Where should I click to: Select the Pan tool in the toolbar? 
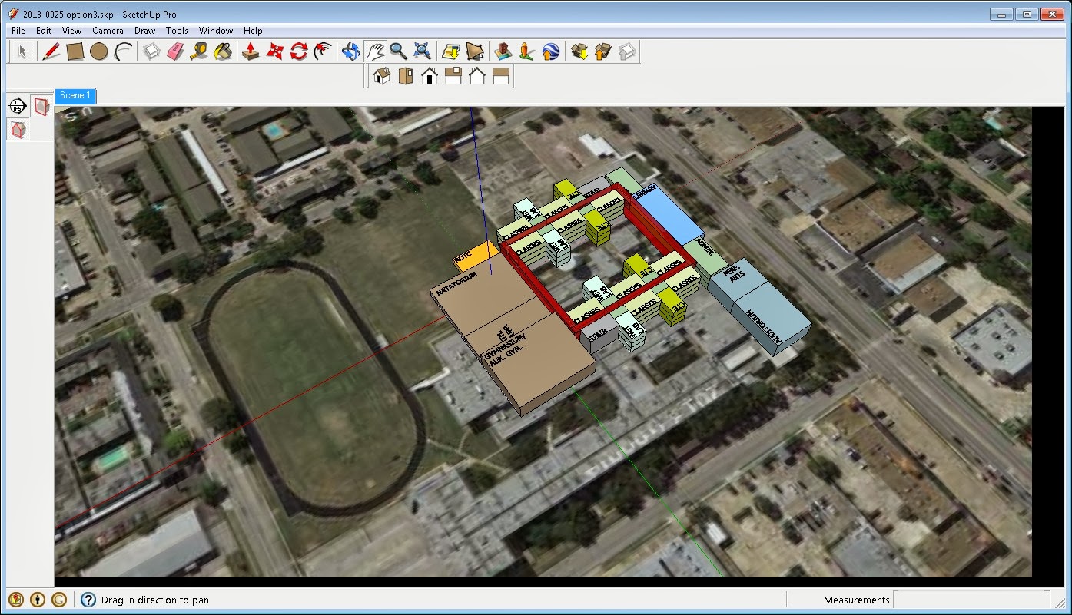(375, 51)
